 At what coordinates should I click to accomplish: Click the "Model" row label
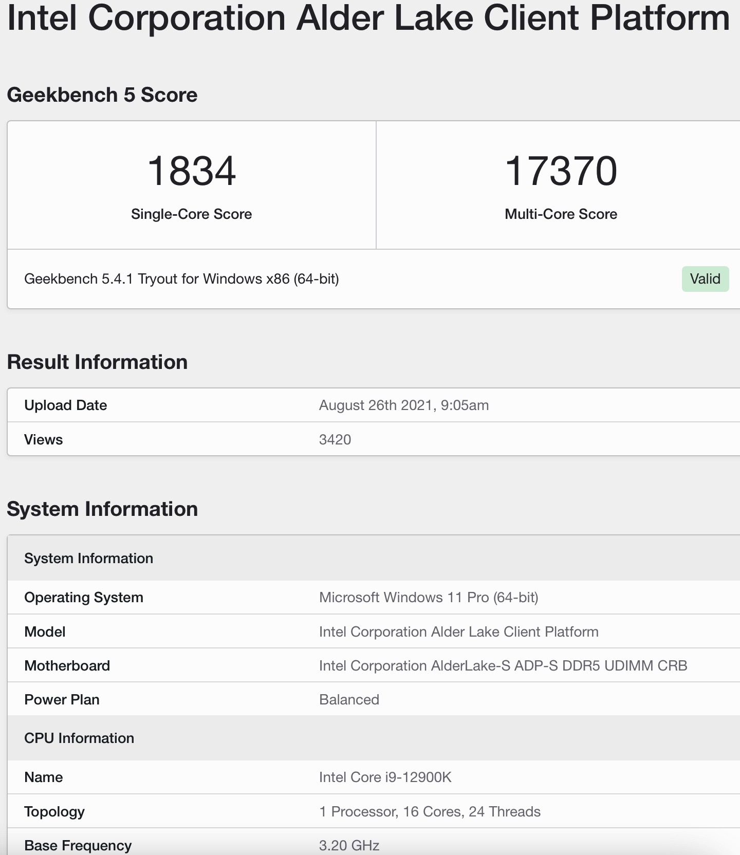click(x=45, y=632)
